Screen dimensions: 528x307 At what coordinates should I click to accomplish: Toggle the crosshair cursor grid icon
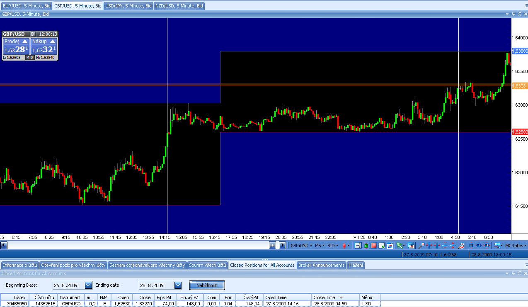tap(382, 246)
